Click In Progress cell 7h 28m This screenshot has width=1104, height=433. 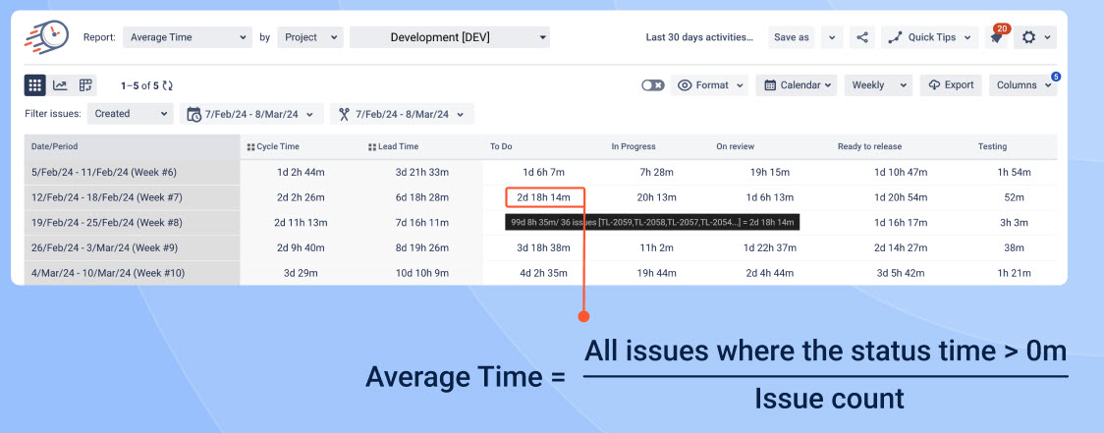(657, 172)
